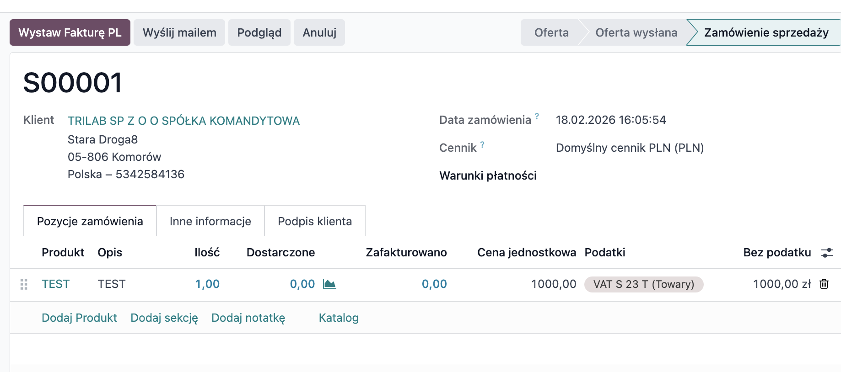The image size is (841, 372).
Task: Grab the drag handle of TEST row
Action: pyautogui.click(x=24, y=284)
